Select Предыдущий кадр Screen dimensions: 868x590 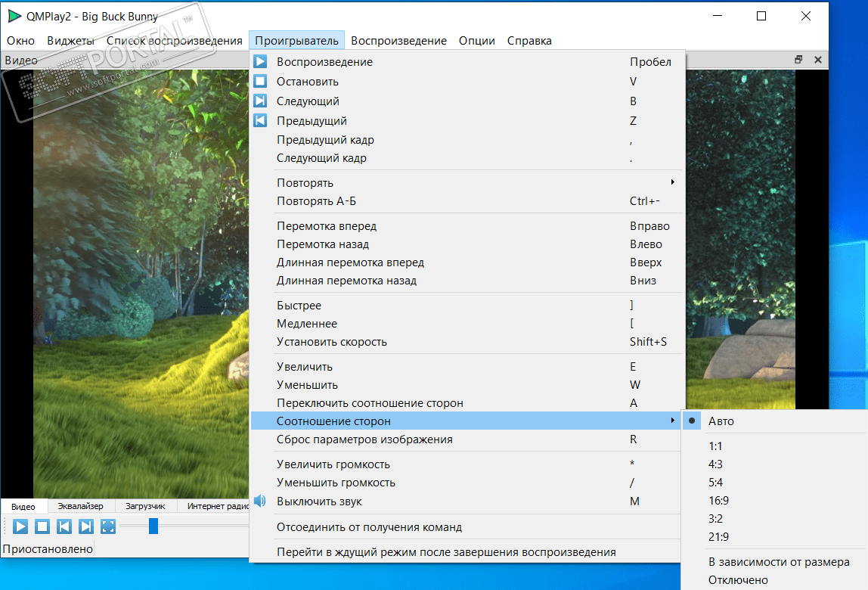tap(466, 140)
